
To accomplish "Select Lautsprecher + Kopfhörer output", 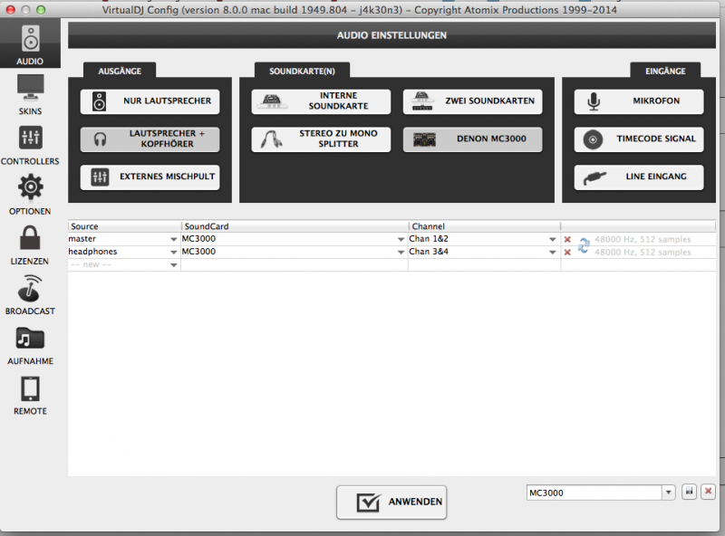I will (150, 139).
